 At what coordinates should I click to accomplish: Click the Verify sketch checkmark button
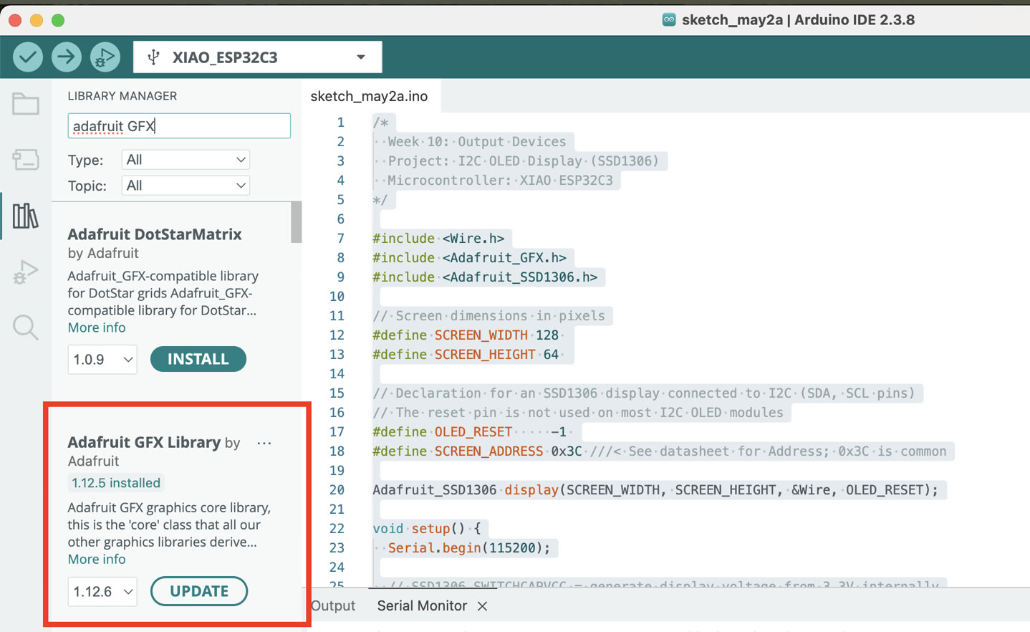[28, 57]
